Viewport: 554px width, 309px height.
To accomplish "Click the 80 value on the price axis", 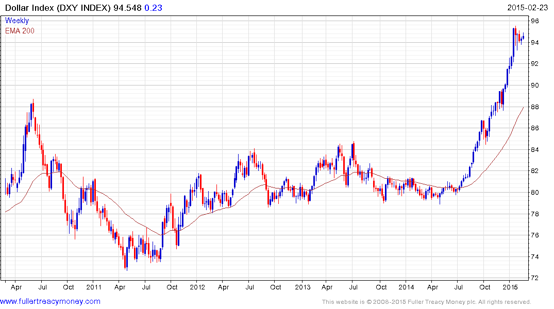I will pos(535,193).
